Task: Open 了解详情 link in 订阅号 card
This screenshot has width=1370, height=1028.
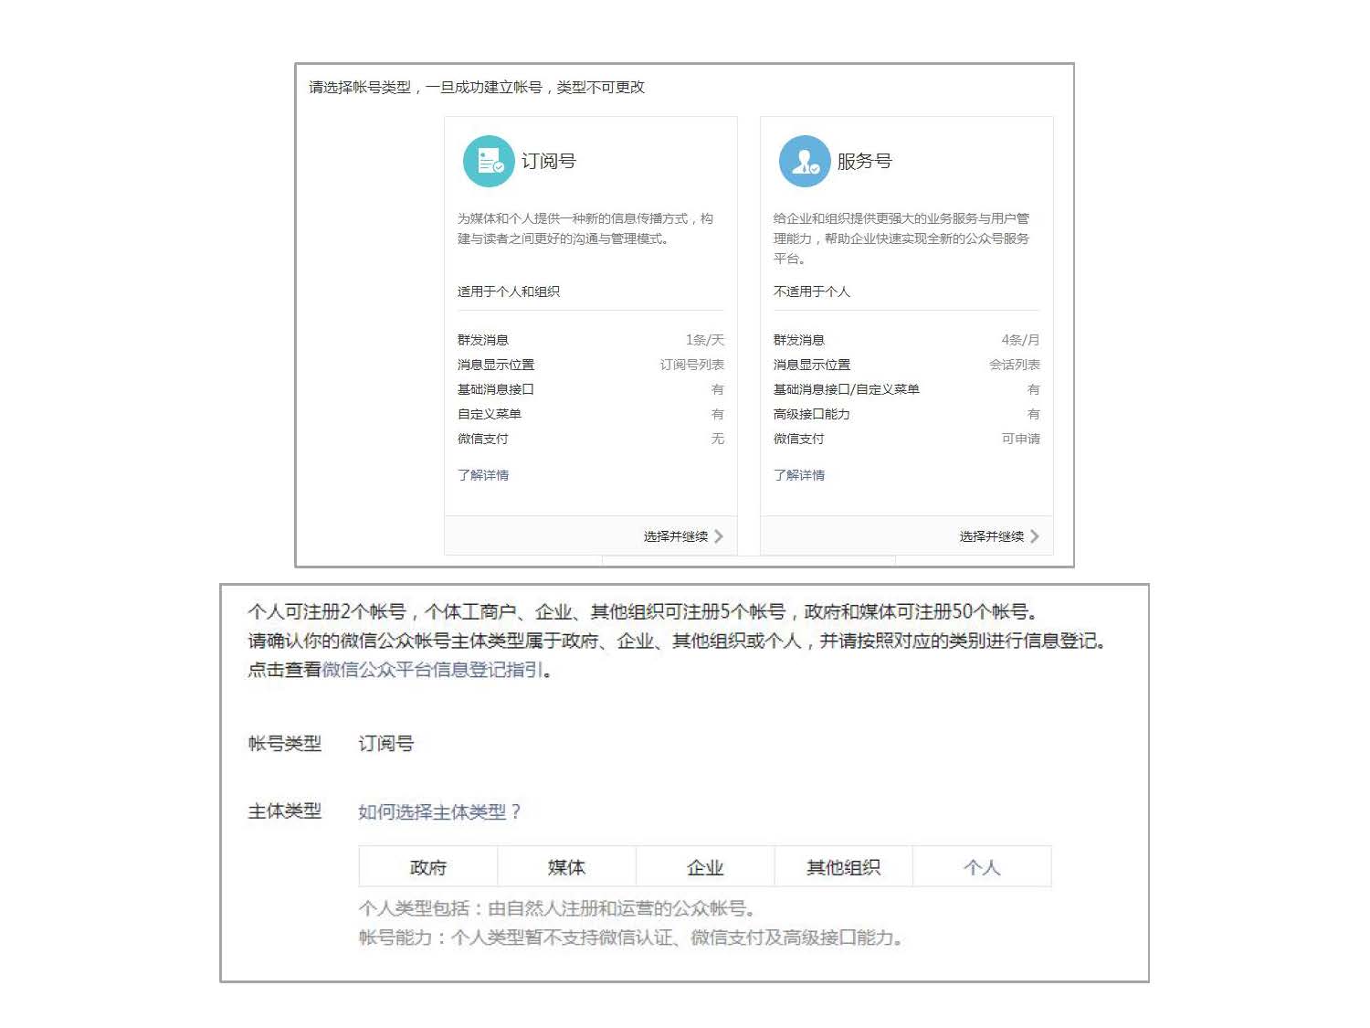Action: click(483, 475)
